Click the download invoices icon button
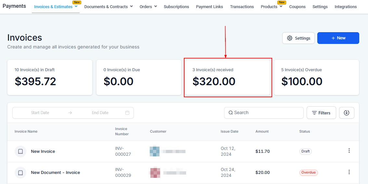368x184 pixels. (347, 113)
